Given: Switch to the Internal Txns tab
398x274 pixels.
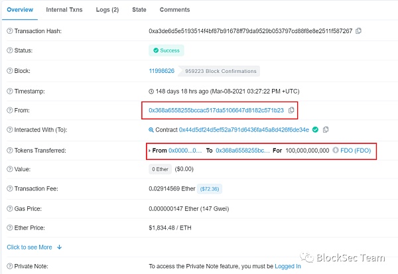Looking at the screenshot, I should (x=66, y=10).
